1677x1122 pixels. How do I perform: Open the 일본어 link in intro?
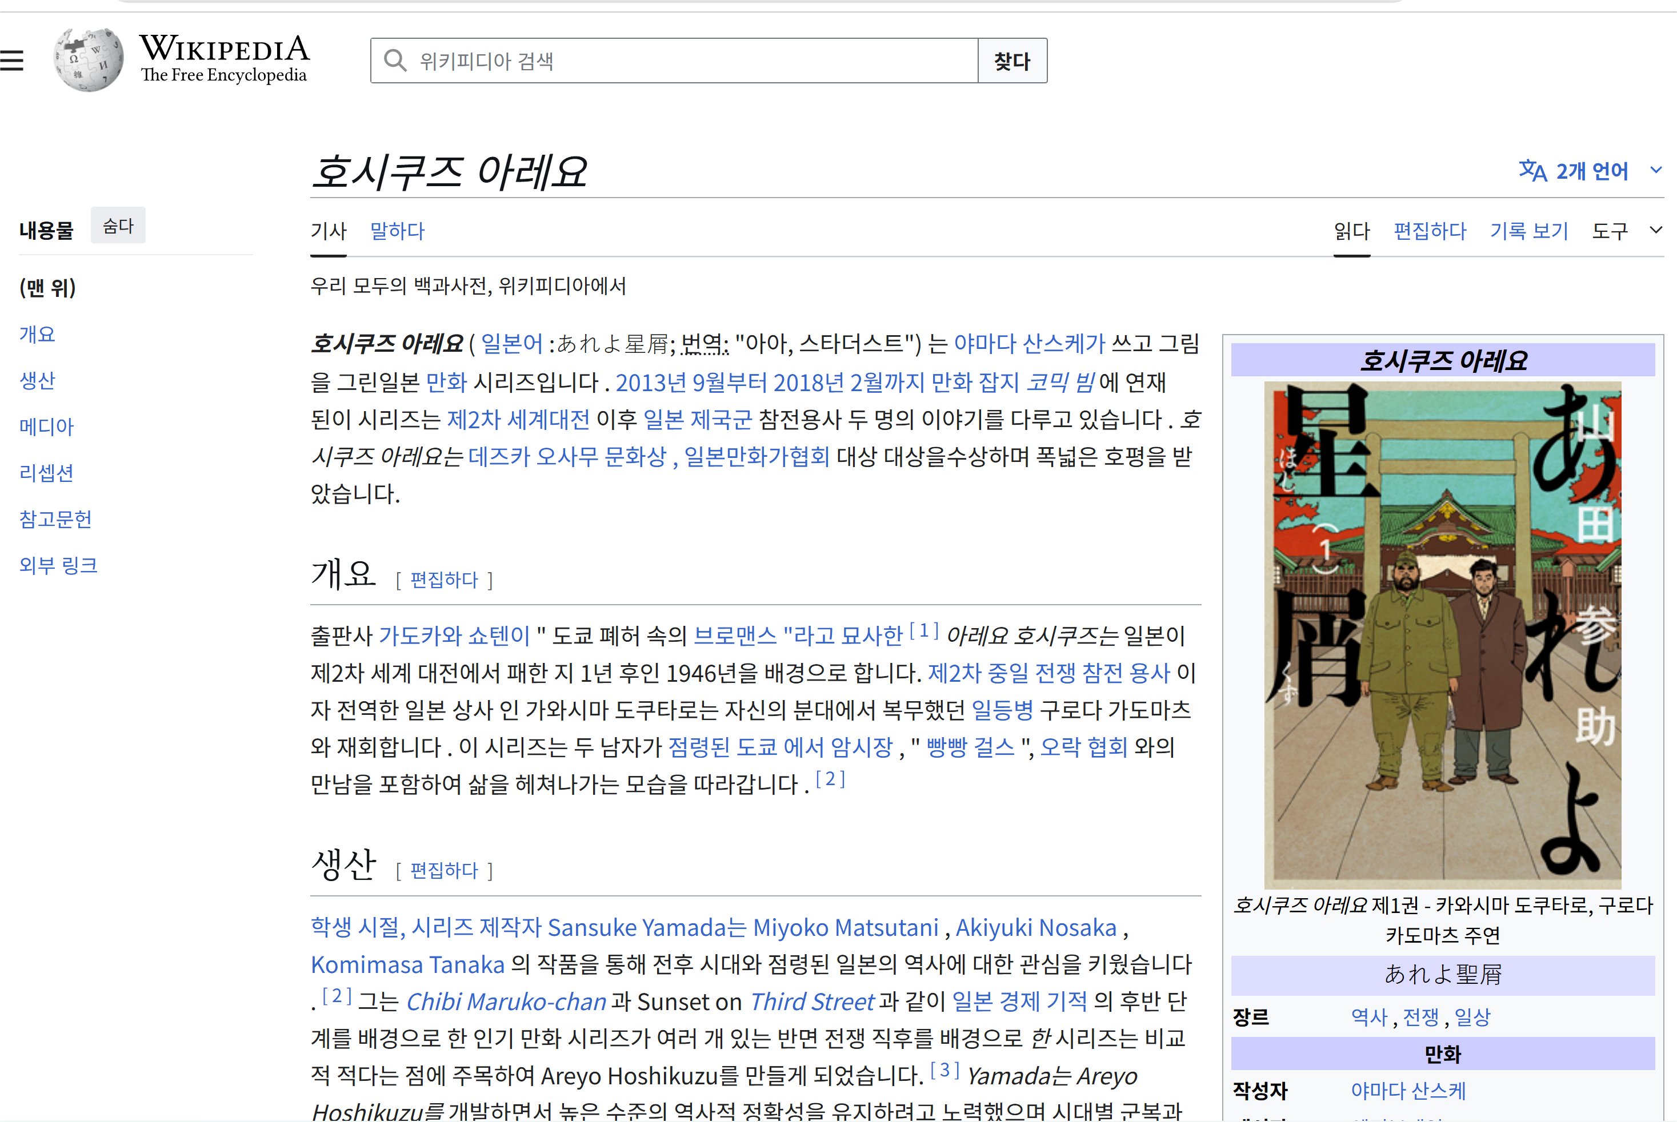511,344
